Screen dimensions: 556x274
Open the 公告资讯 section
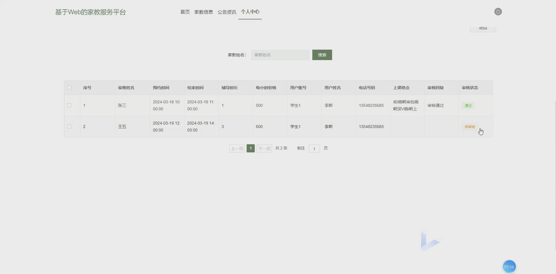(227, 12)
